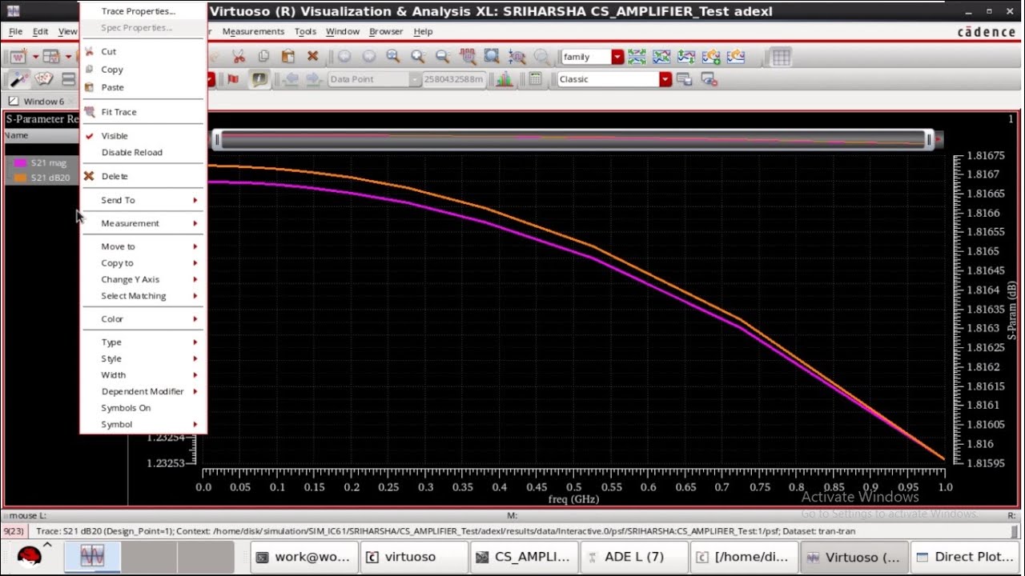Viewport: 1025px width, 576px height.
Task: Click the grid layout icon in the toolbar
Action: (x=782, y=57)
